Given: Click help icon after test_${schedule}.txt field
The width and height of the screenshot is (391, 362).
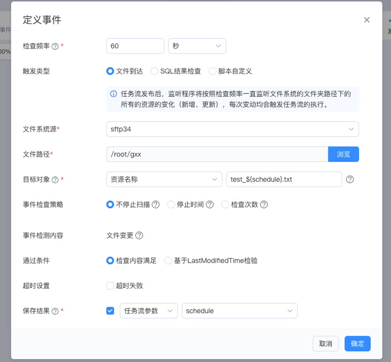Looking at the screenshot, I should pos(350,180).
